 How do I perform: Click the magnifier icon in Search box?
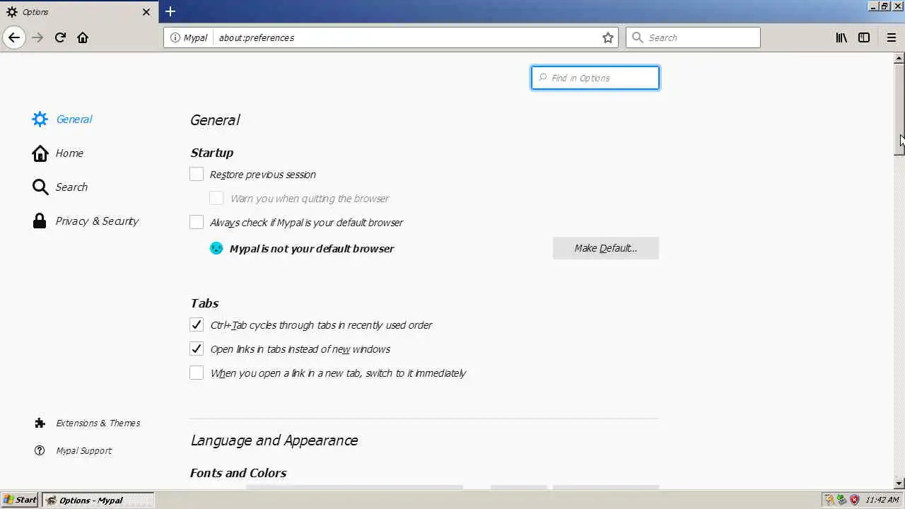637,37
